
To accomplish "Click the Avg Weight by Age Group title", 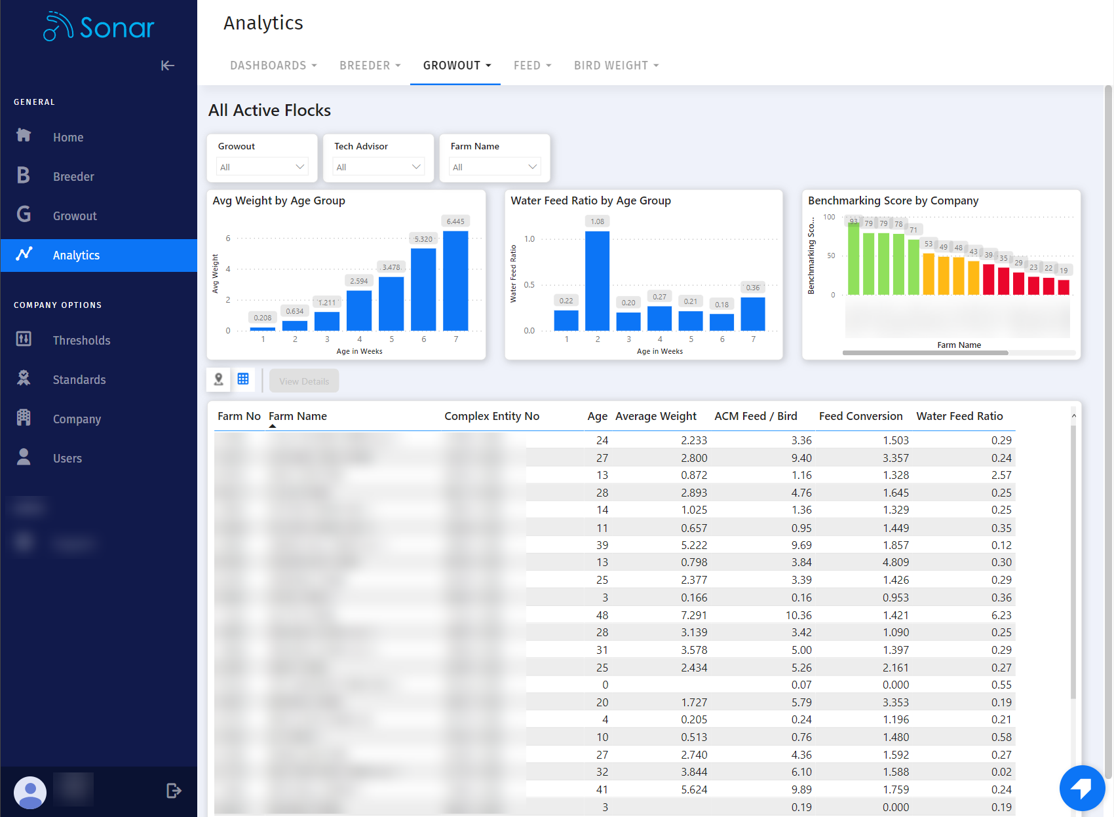I will point(278,200).
